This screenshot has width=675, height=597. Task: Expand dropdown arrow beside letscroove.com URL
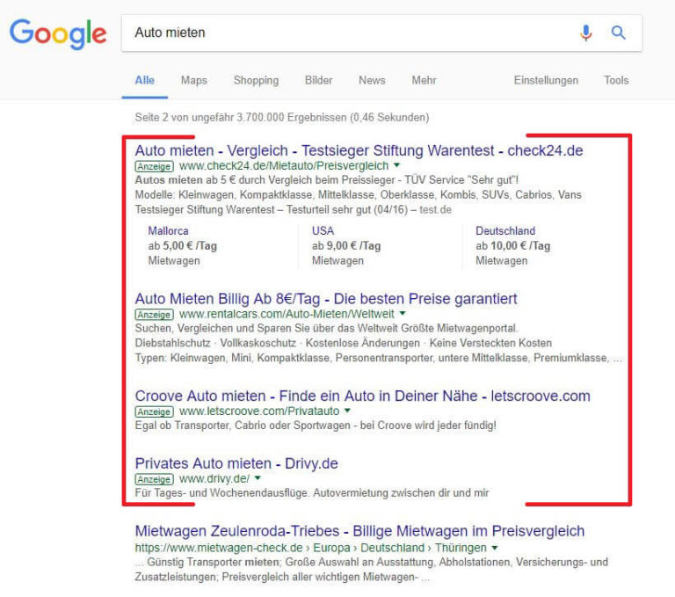[x=347, y=411]
